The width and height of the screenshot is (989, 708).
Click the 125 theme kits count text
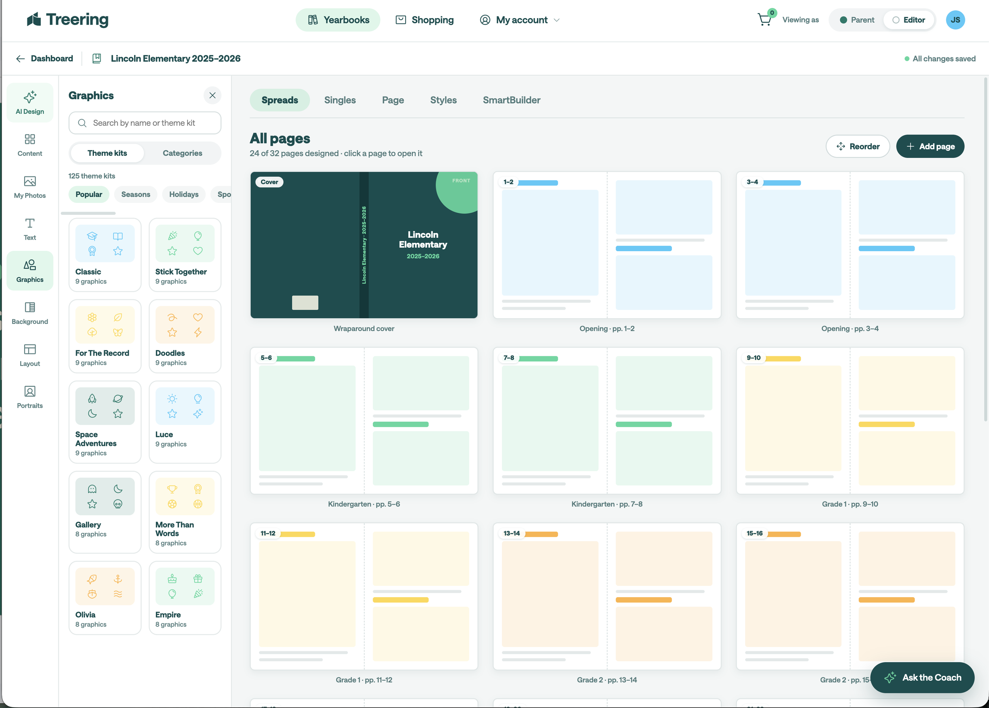(91, 176)
